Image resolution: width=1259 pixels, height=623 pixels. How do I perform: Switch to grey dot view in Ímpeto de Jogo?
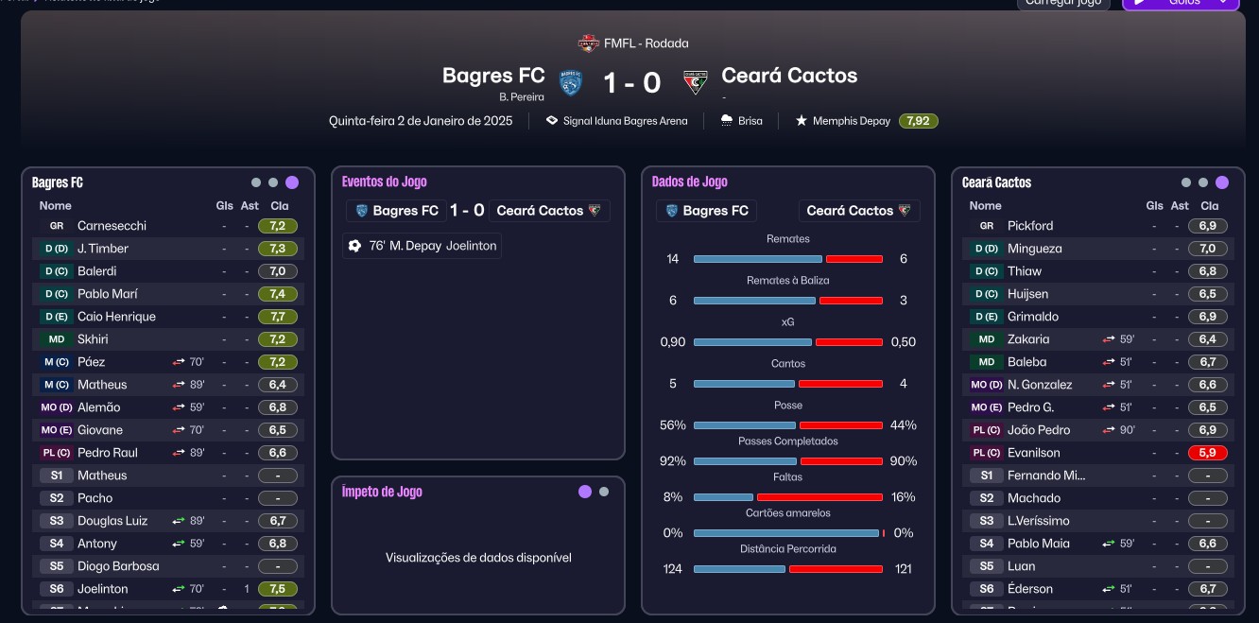[604, 492]
